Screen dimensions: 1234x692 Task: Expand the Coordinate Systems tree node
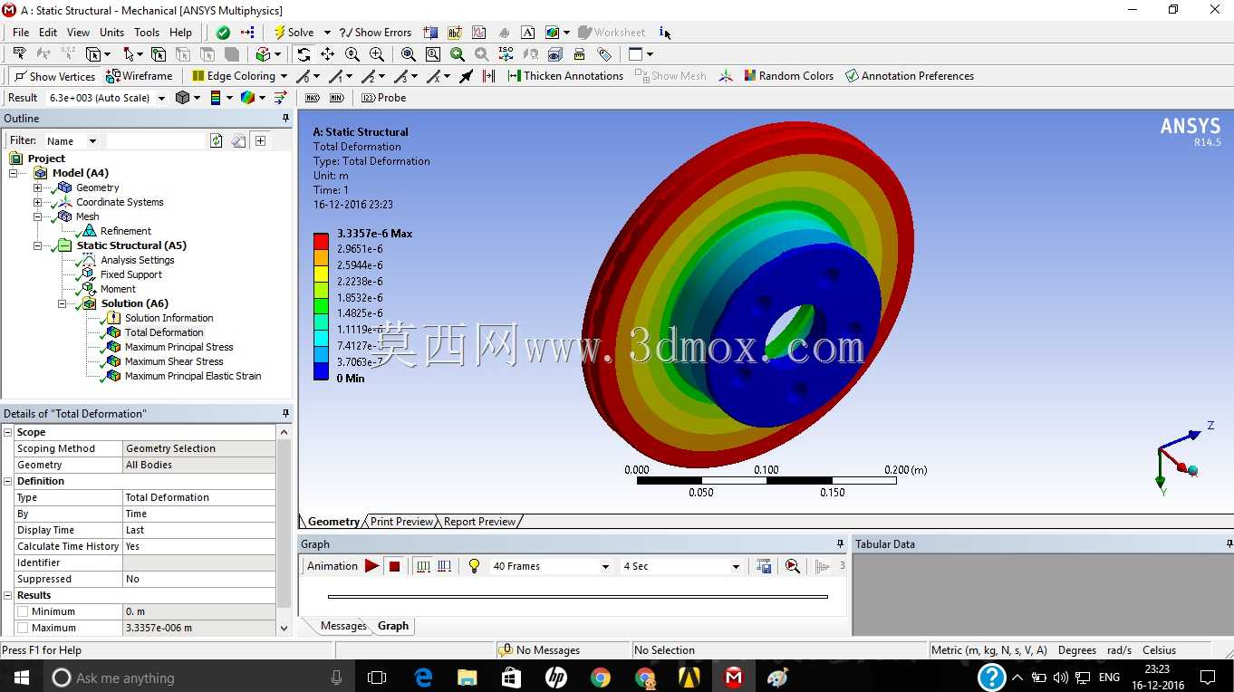[x=38, y=202]
